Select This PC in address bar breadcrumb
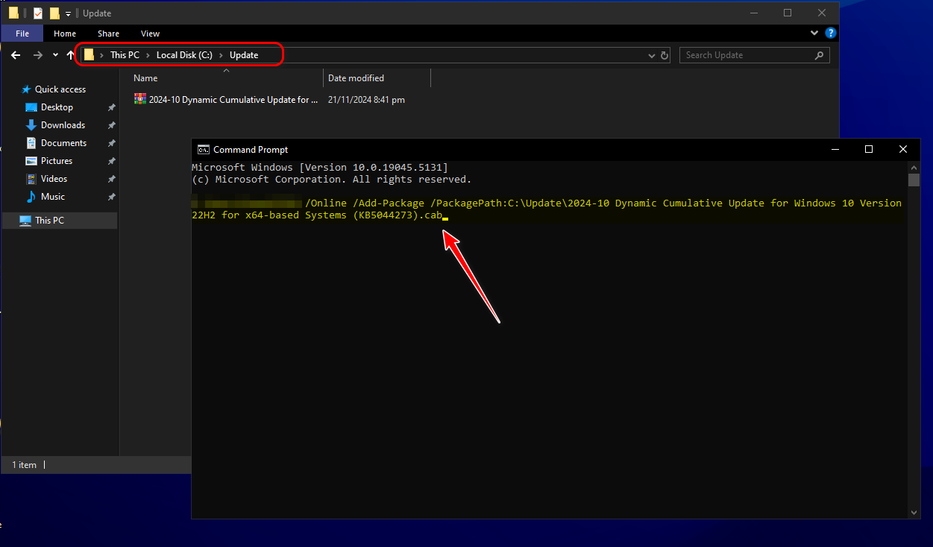 [125, 55]
